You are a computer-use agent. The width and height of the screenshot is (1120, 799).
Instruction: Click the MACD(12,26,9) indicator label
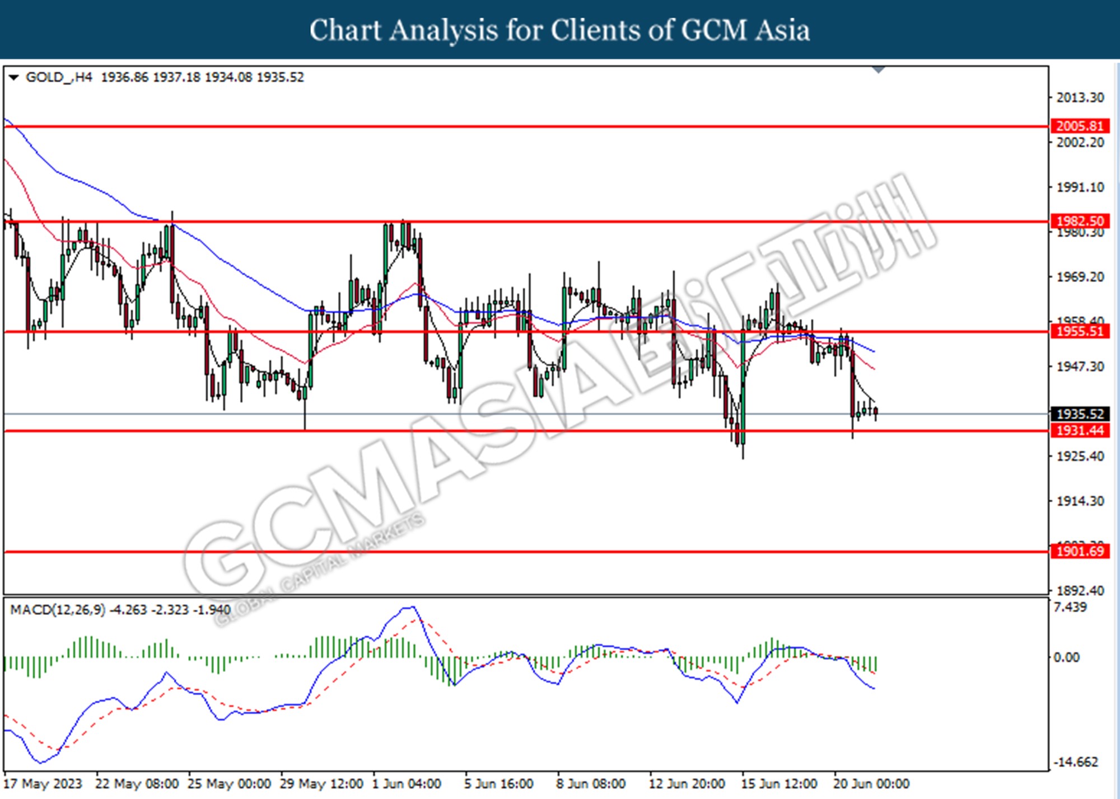pos(57,610)
